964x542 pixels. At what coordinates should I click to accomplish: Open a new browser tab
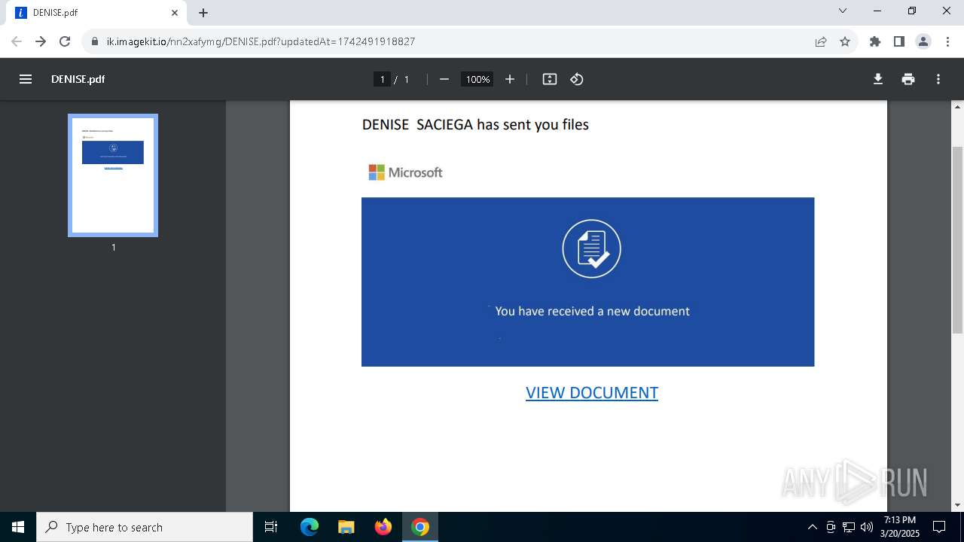click(203, 13)
